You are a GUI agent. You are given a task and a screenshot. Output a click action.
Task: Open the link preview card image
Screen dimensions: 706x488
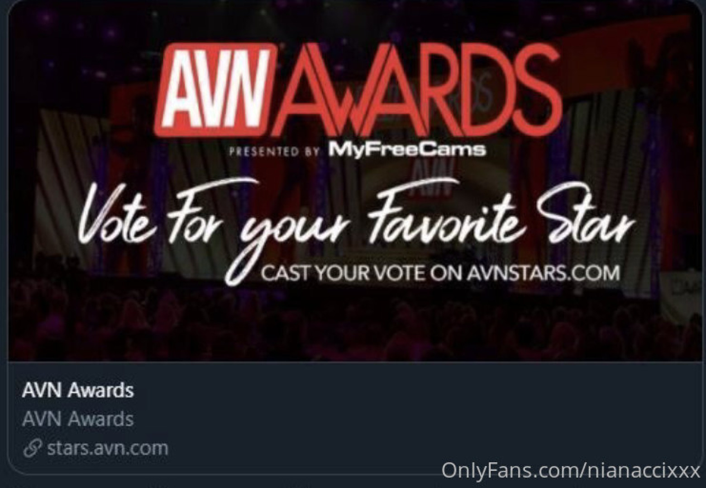353,181
